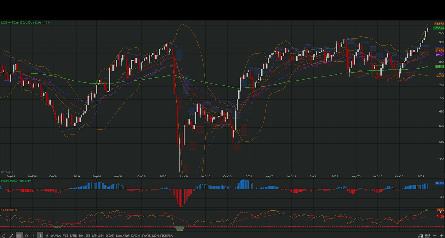The height and width of the screenshot is (238, 445).
Task: Click the 14,599 MACD value tag
Action: tap(440, 183)
